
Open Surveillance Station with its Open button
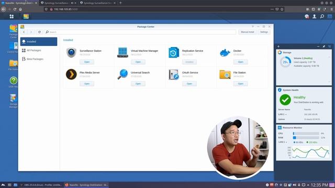coord(87,62)
